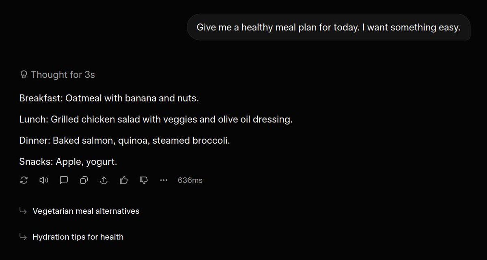Viewport: 487px width, 260px height.
Task: Click the arrow icon beside Vegetarian suggestion
Action: (x=23, y=211)
